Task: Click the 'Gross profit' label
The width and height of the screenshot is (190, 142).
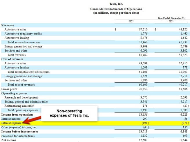Action: 9,89
